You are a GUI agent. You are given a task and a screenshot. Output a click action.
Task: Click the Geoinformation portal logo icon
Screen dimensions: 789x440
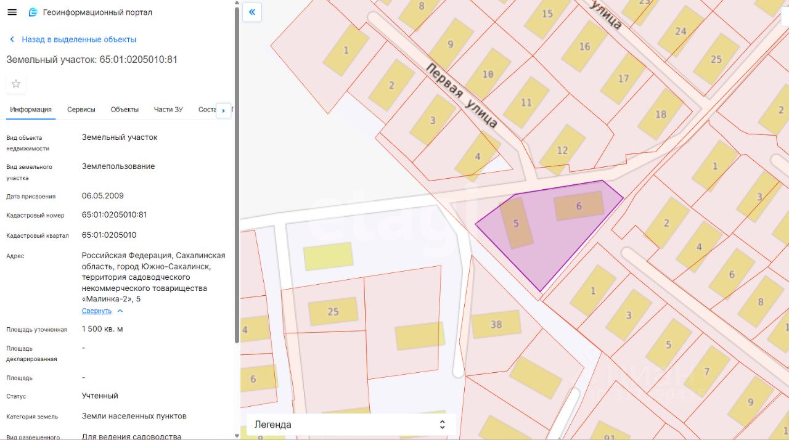tap(33, 12)
